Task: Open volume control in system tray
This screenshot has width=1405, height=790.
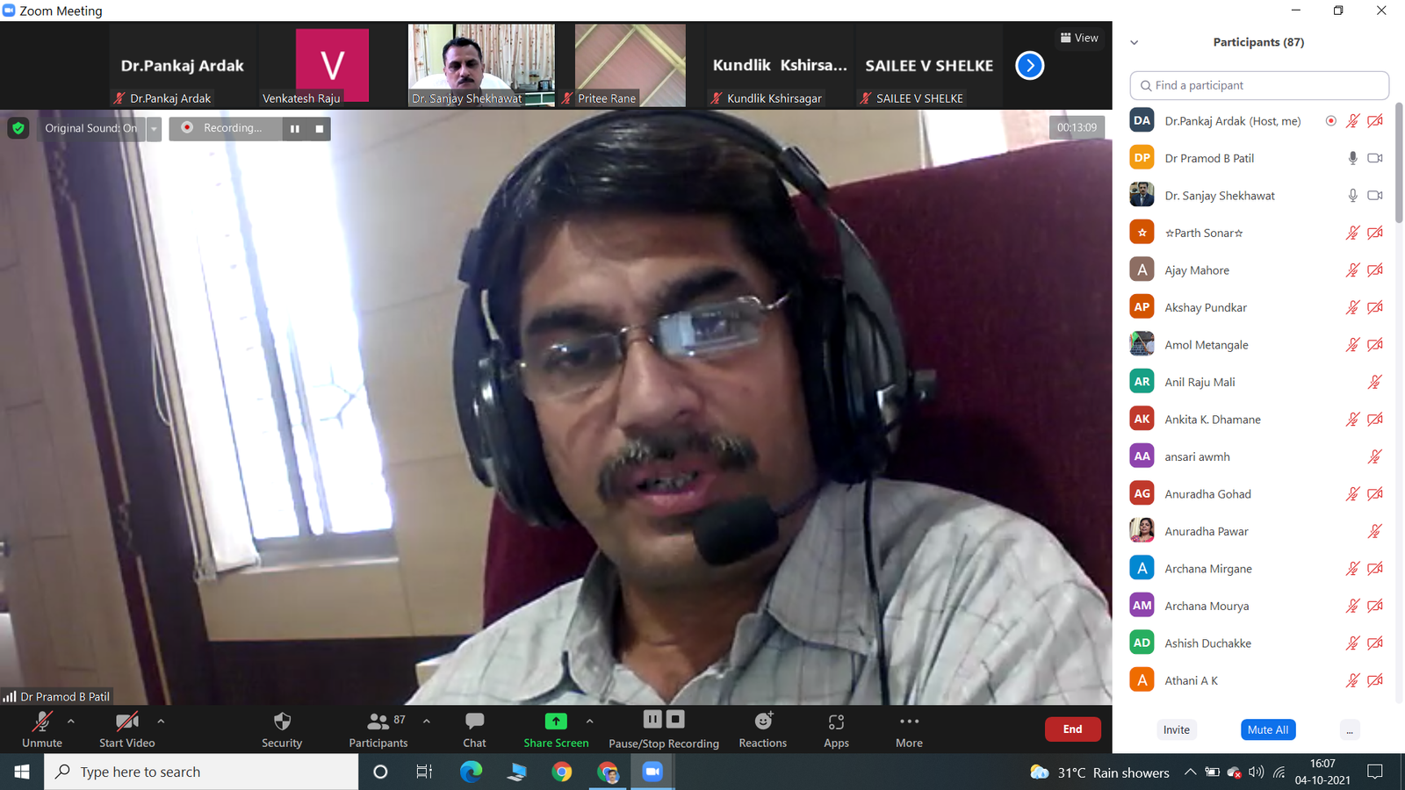Action: [x=1257, y=772]
